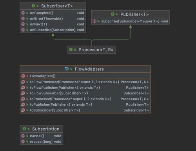Select the onError(Throwable) method row
The width and height of the screenshot is (196, 151).
tap(53, 19)
